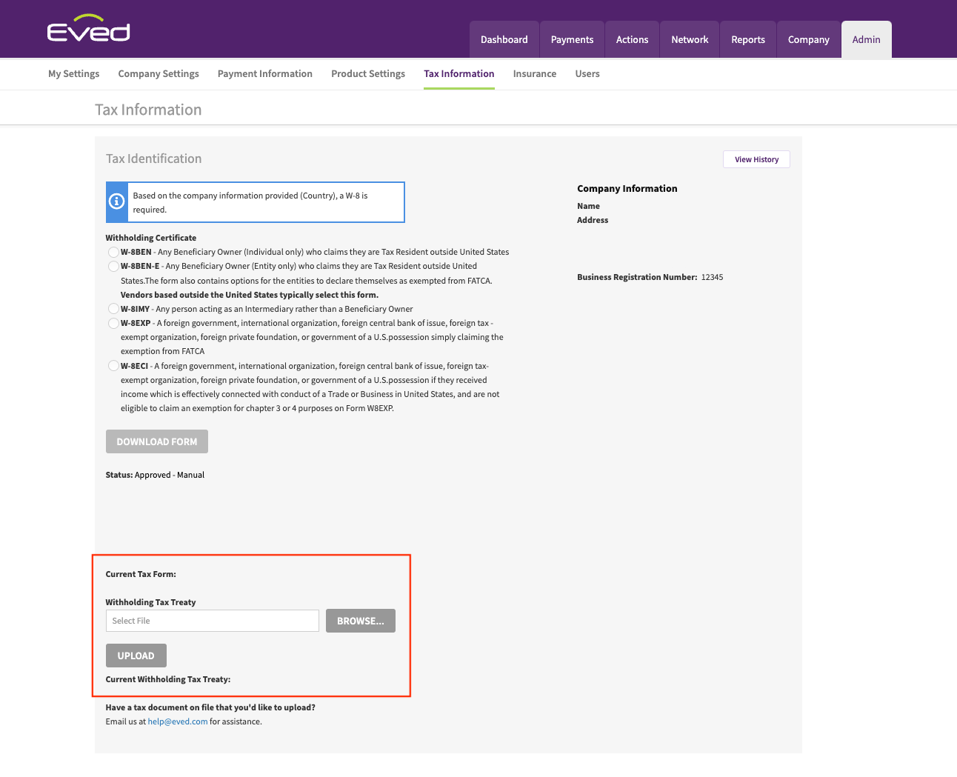This screenshot has width=957, height=777.
Task: Click the Eved logo
Action: click(x=88, y=29)
